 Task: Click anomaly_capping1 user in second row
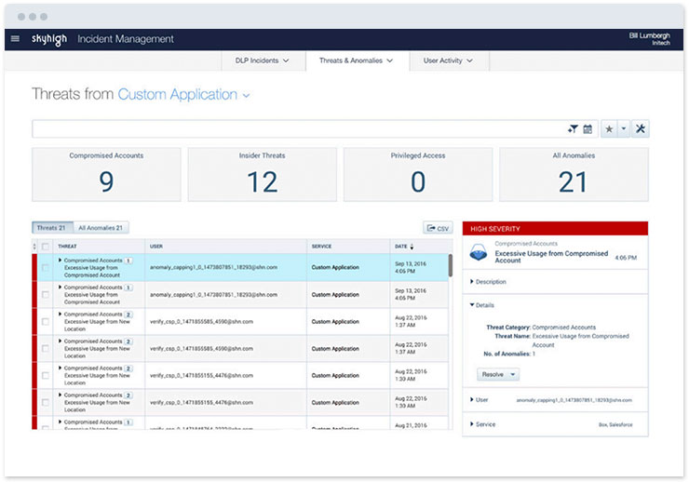pos(213,295)
